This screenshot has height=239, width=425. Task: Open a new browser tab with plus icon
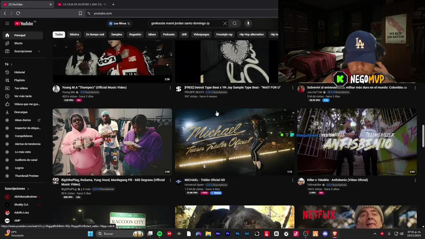[113, 4]
